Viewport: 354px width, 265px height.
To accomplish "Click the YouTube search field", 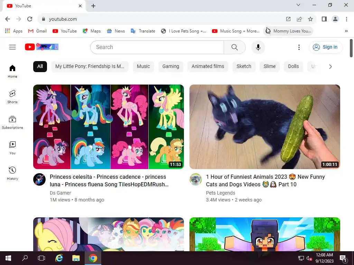I will click(x=157, y=47).
